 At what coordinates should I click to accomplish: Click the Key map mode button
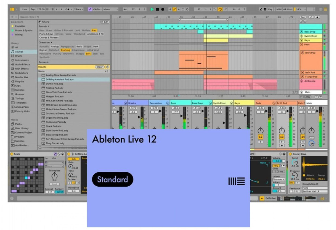coord(270,10)
